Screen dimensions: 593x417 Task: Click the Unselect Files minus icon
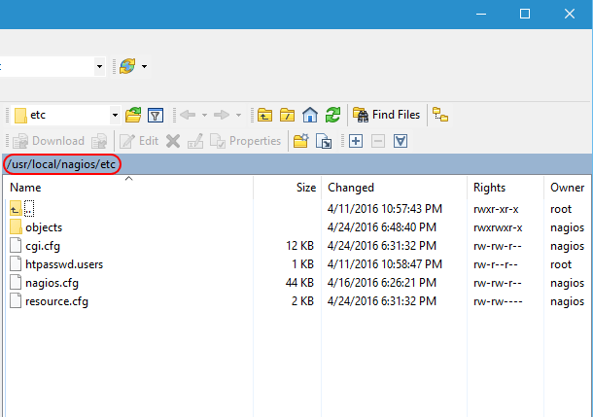point(378,141)
